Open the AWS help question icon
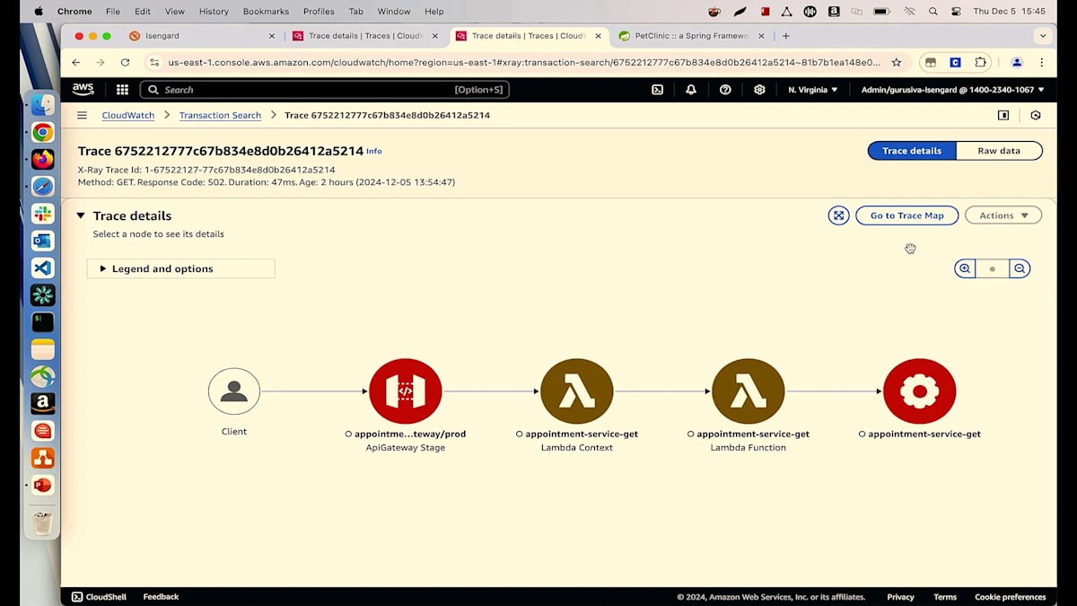Screen dimensions: 1077x606 point(725,90)
